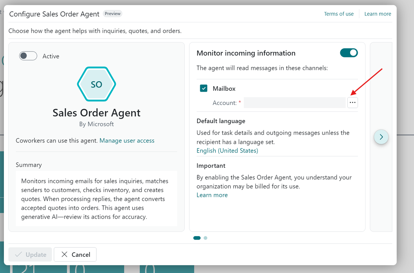Select second page indicator dot
Screen dimensions: 414x273
(206, 238)
